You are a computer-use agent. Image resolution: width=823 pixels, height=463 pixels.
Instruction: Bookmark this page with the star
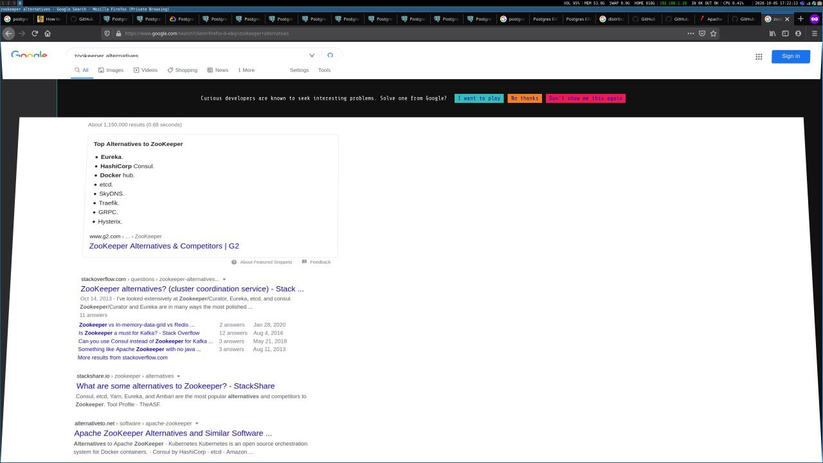point(713,33)
